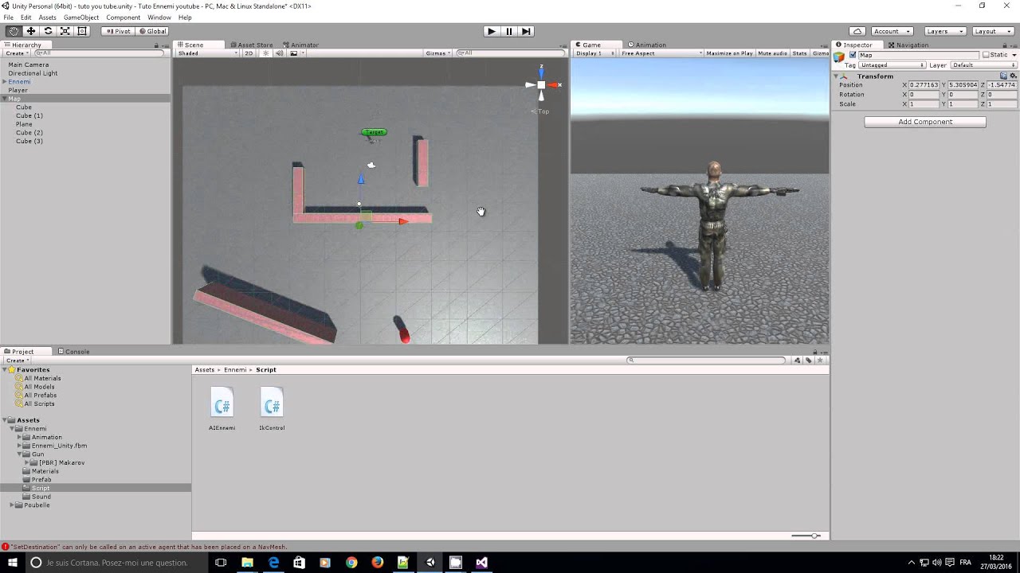The width and height of the screenshot is (1020, 573).
Task: Open AIEnnemi C# script asset
Action: (x=222, y=408)
